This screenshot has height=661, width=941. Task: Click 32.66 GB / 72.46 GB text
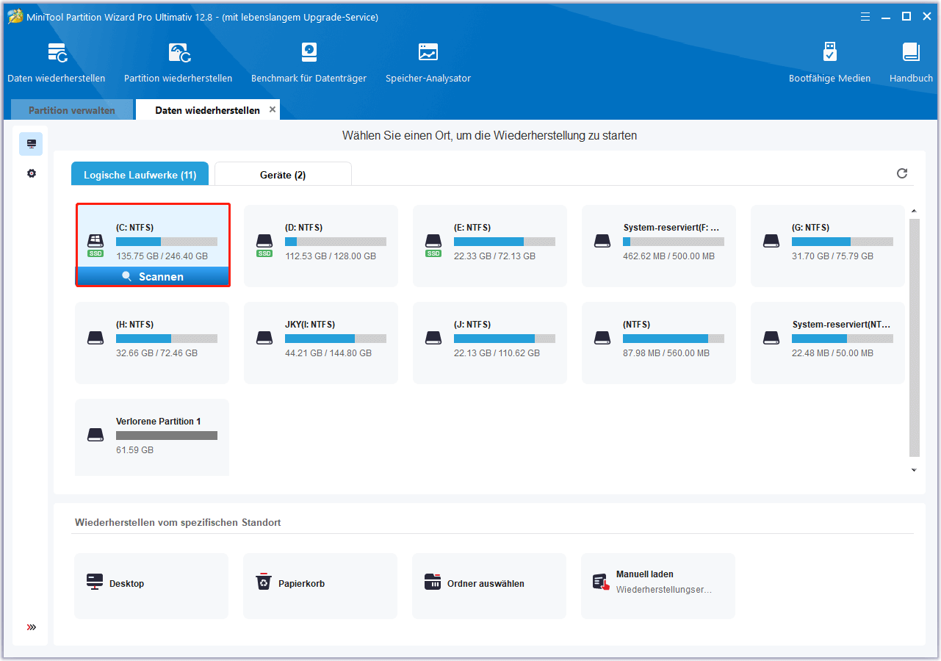click(x=157, y=353)
